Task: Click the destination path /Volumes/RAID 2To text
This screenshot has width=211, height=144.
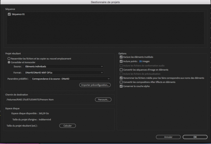Action: pos(32,100)
